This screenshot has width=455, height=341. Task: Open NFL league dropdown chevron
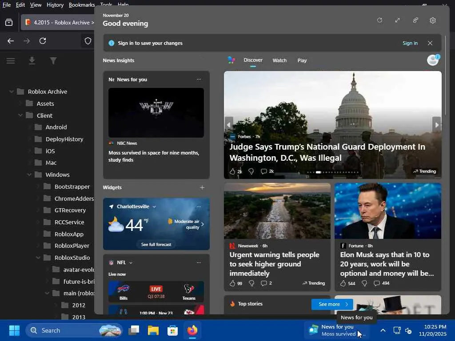click(x=131, y=263)
